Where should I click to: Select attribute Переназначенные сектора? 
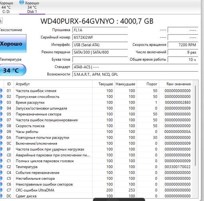tap(38, 114)
